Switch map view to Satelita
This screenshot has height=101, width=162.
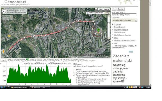[106, 9]
